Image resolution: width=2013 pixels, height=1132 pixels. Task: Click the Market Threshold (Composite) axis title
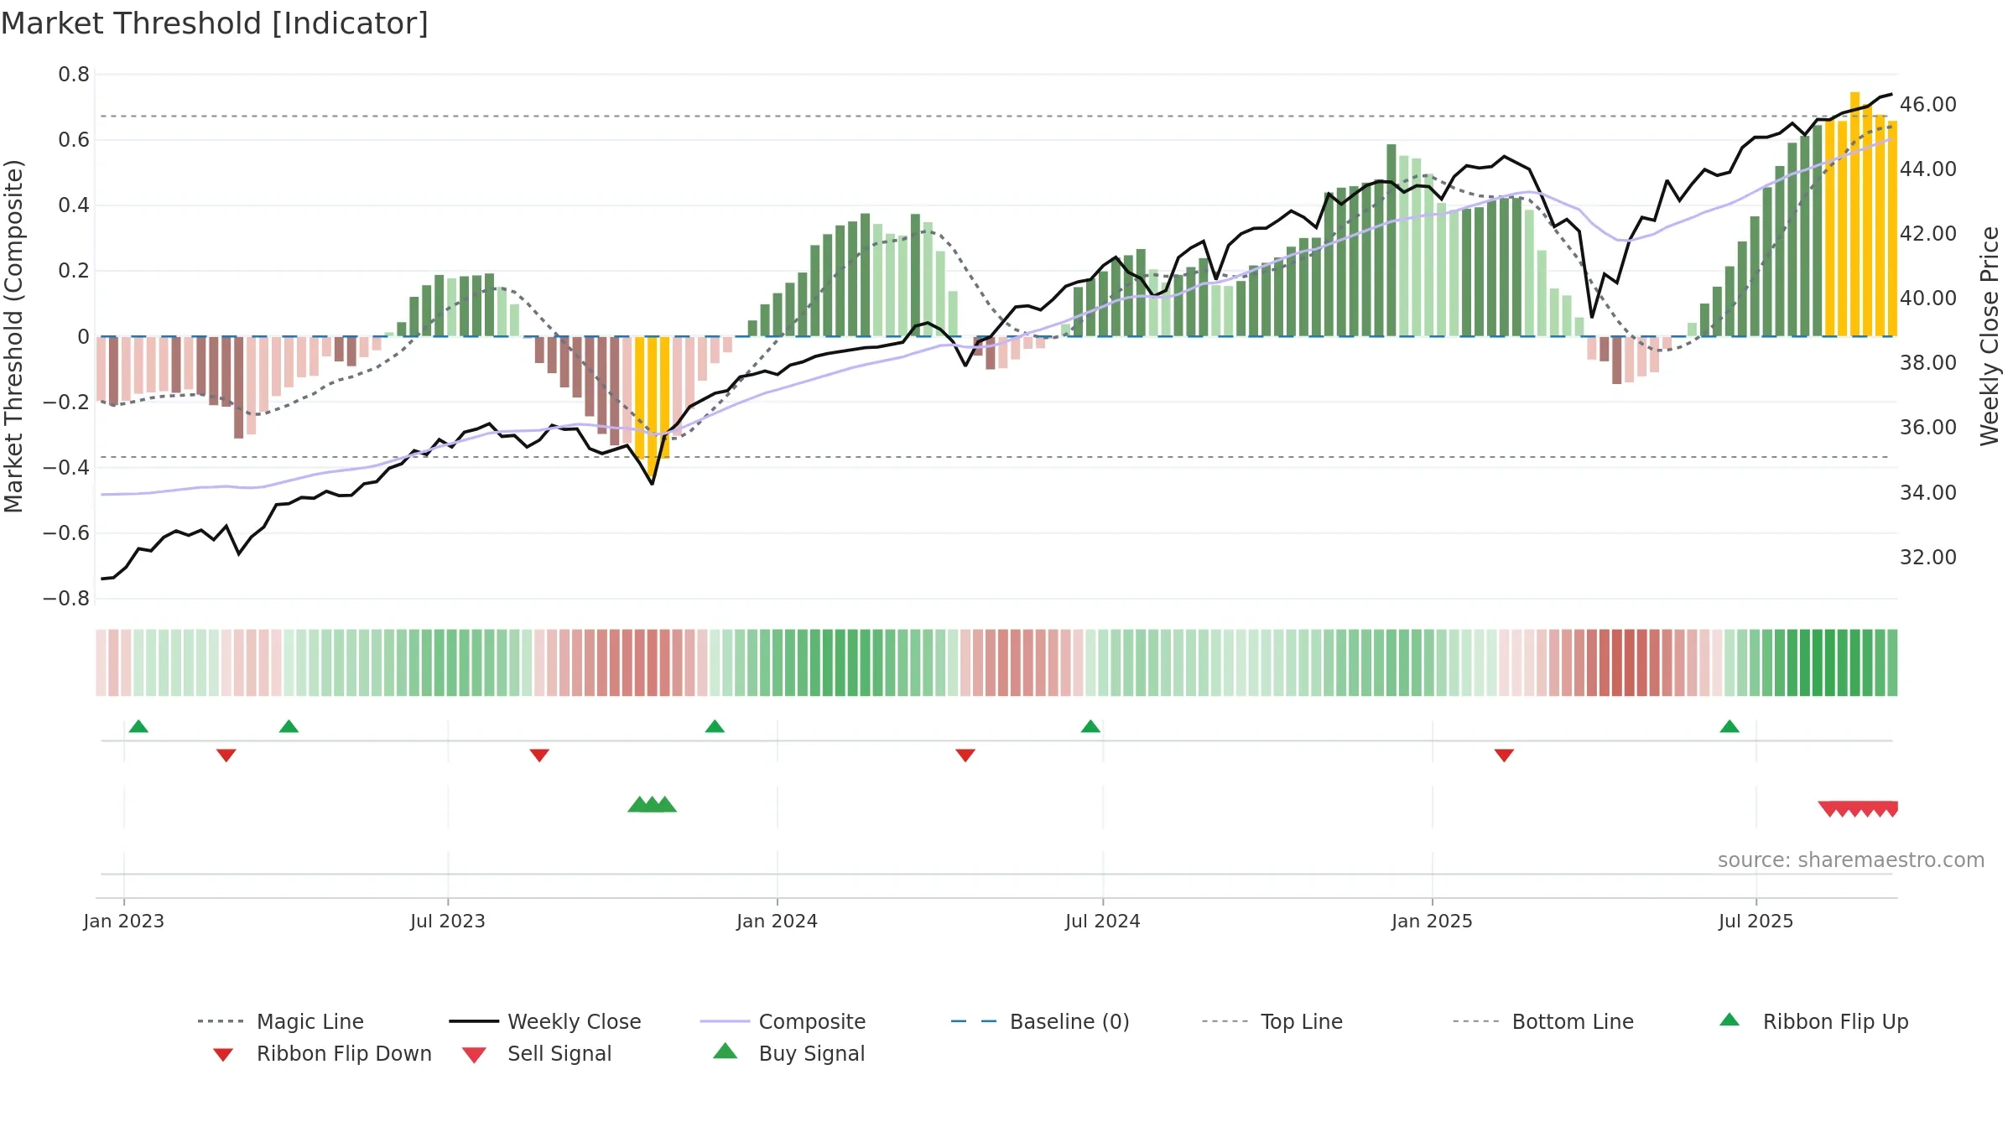point(13,335)
